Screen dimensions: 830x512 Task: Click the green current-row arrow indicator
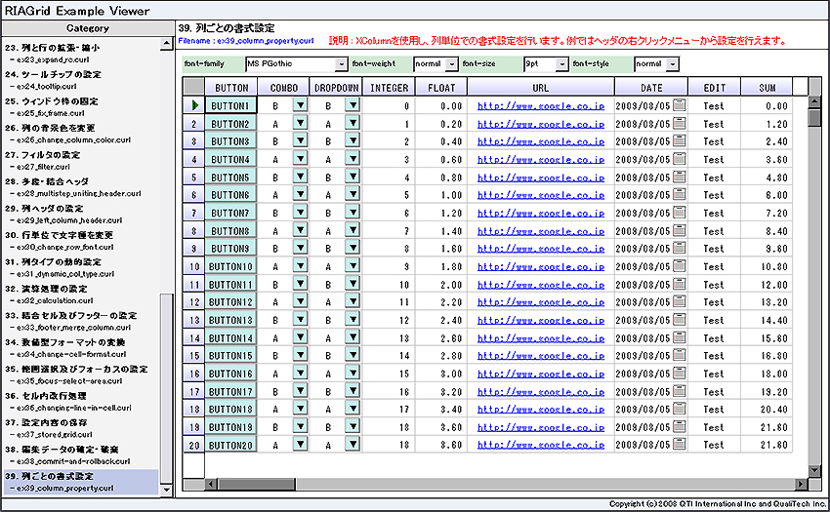tap(195, 106)
